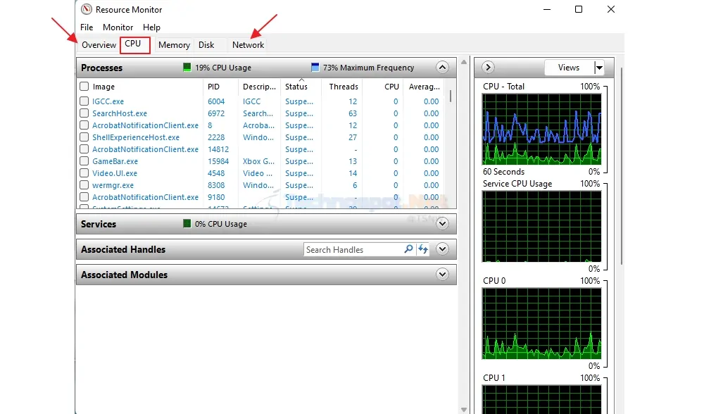Check the IGCC.exe process checkbox
The width and height of the screenshot is (704, 414).
[x=84, y=101]
